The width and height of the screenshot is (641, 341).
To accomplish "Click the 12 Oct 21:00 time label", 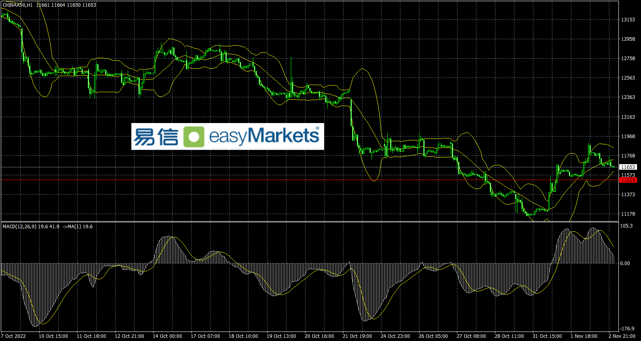I will (129, 336).
